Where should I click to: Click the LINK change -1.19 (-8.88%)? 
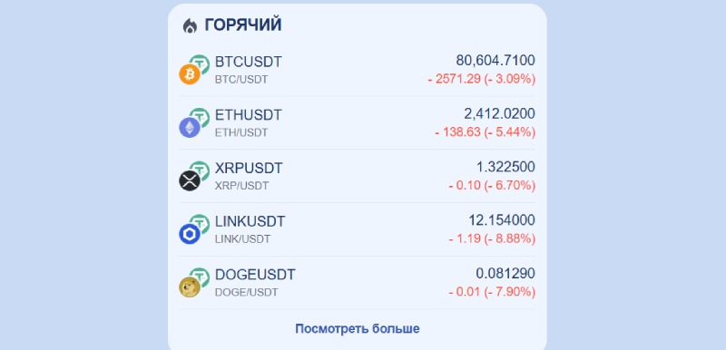(x=492, y=239)
